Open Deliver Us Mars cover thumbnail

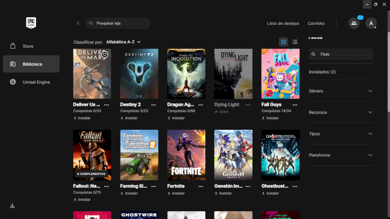92,74
